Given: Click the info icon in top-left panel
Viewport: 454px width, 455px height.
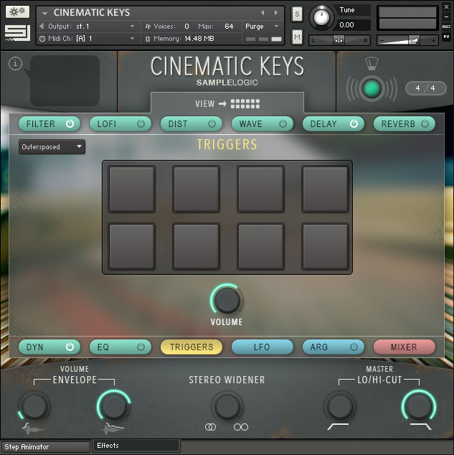Looking at the screenshot, I should coord(16,64).
